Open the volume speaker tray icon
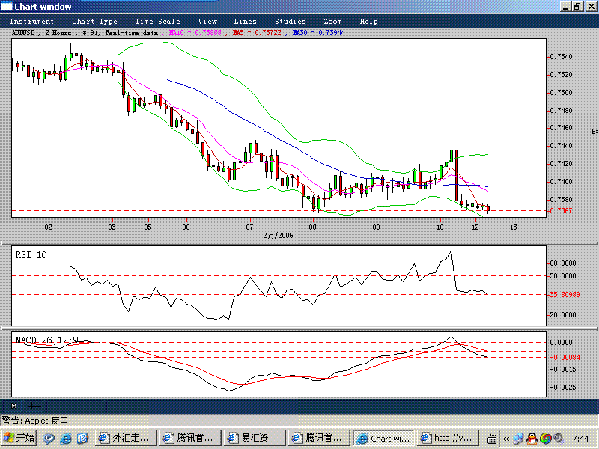599x449 pixels. point(559,439)
